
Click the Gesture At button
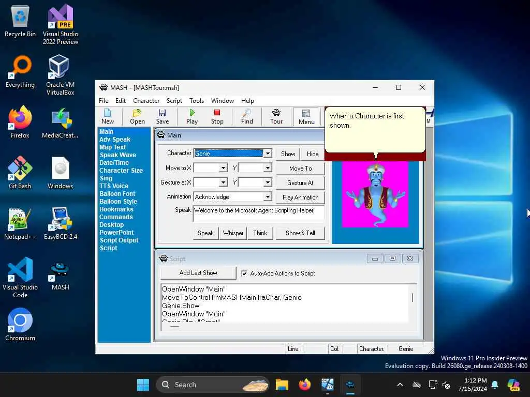300,182
